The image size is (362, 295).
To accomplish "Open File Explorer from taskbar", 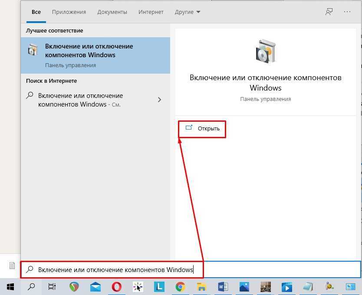I will 201,287.
